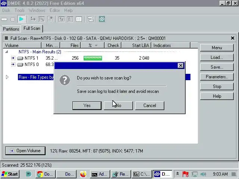Screen dimensions: 239x179
Task: Click the fill sectors toolbar icon
Action: pyautogui.click(x=50, y=19)
